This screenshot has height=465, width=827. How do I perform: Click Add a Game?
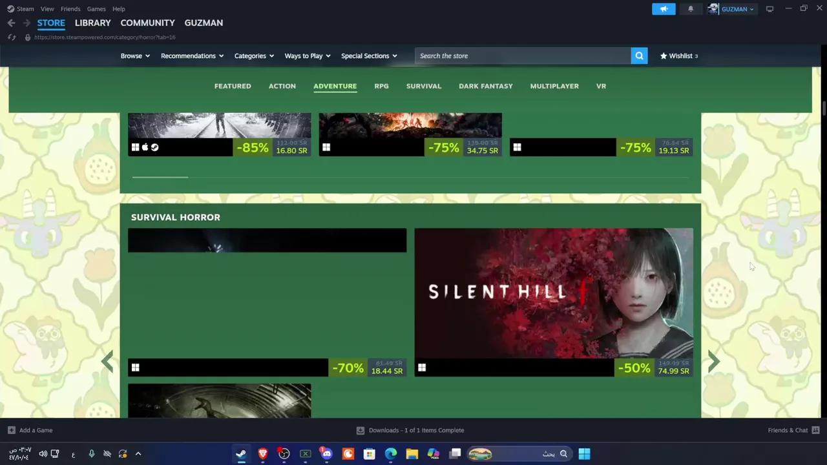tap(30, 430)
